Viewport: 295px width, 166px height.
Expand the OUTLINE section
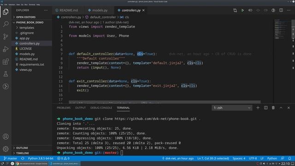coord(22,148)
